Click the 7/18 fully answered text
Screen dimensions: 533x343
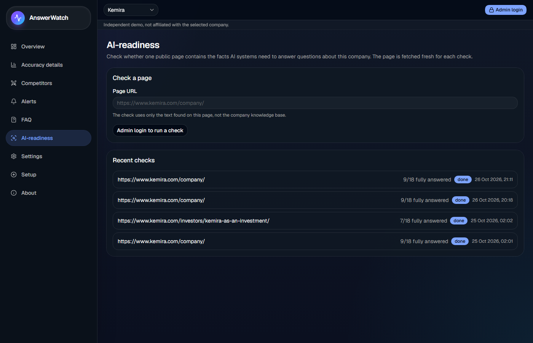click(423, 221)
